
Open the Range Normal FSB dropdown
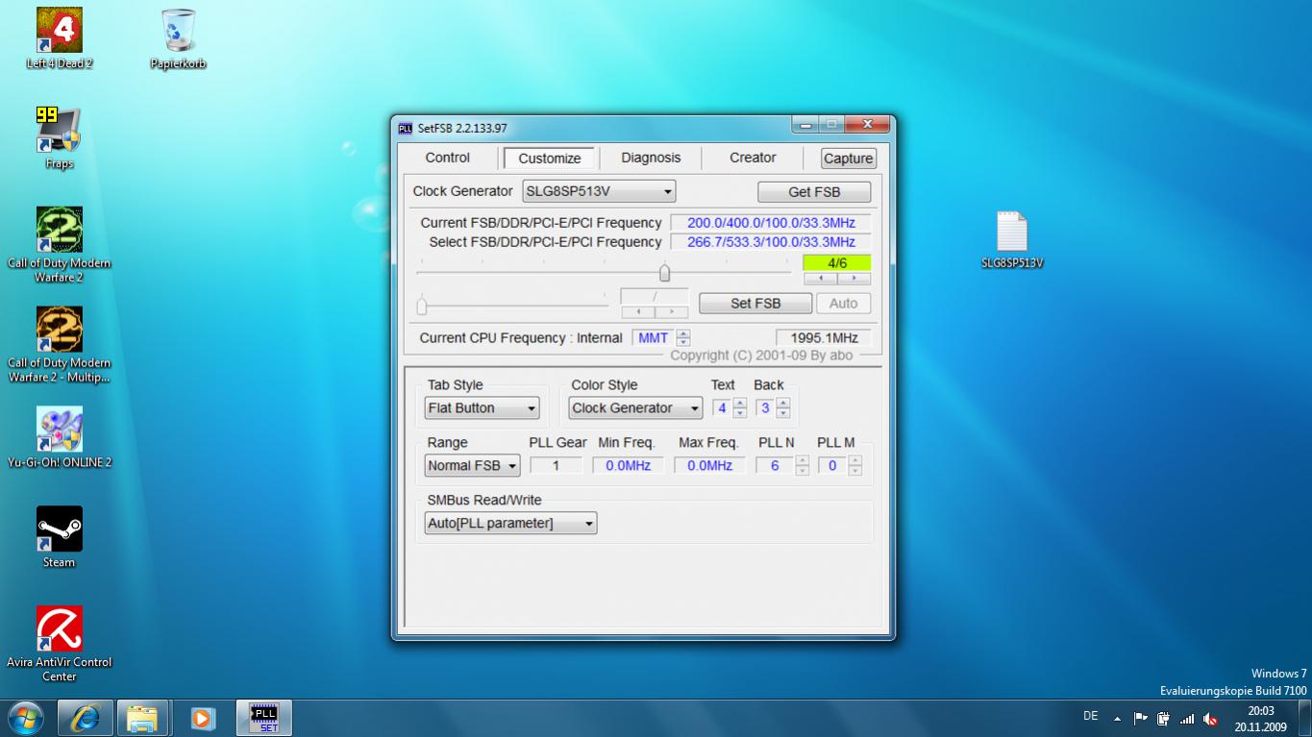click(x=473, y=466)
